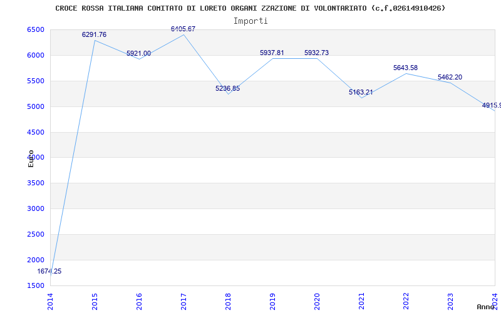This screenshot has width=501, height=313.
Task: Select data label 5236.85
Action: (x=227, y=88)
